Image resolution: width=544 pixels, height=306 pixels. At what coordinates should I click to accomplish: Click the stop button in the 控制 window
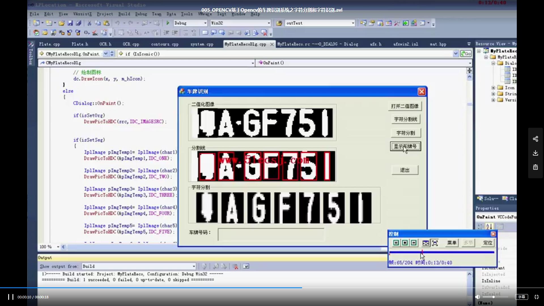[405, 243]
